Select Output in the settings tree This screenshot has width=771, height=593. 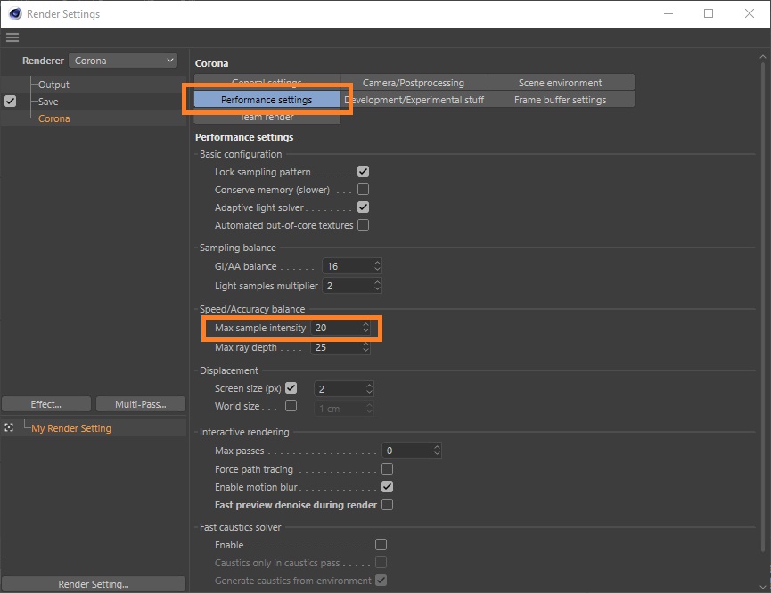point(53,85)
